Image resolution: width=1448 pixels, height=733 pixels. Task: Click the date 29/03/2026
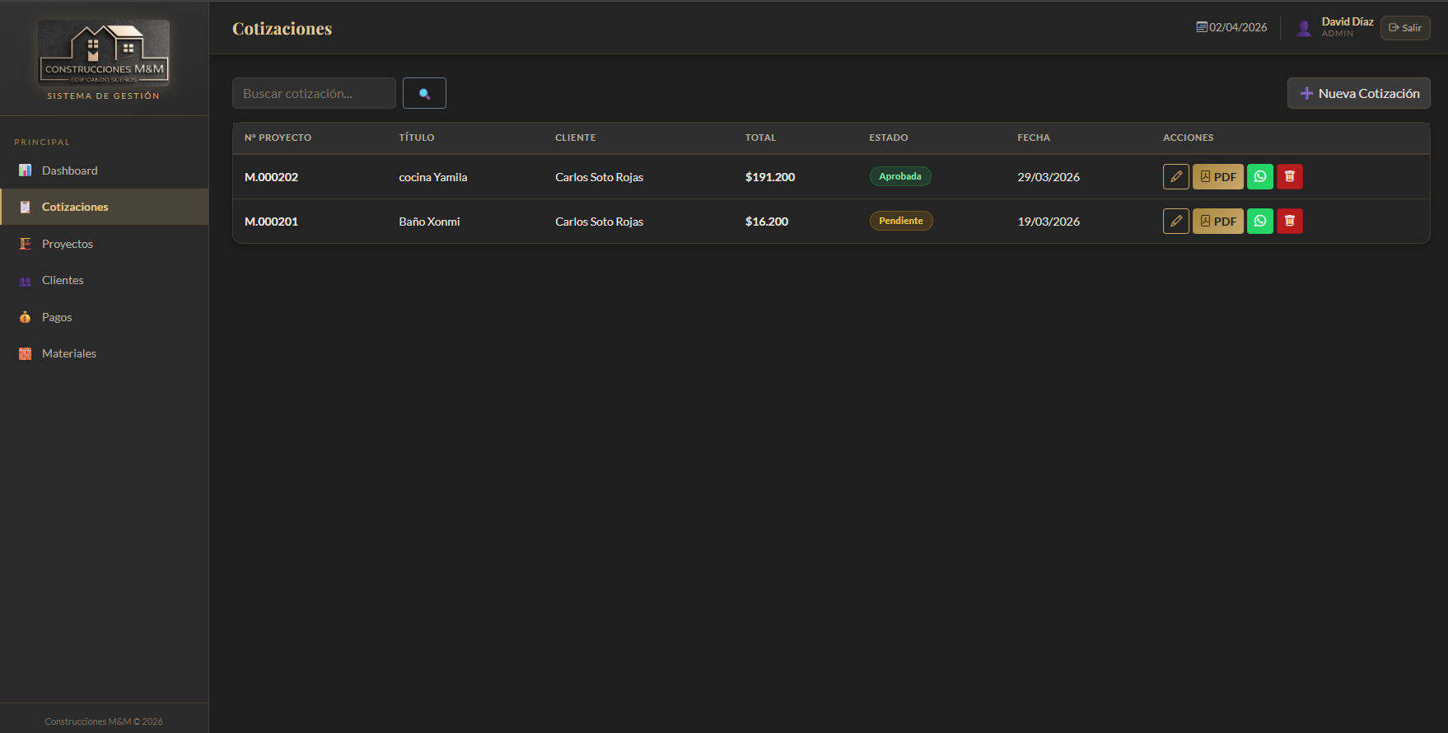point(1049,177)
